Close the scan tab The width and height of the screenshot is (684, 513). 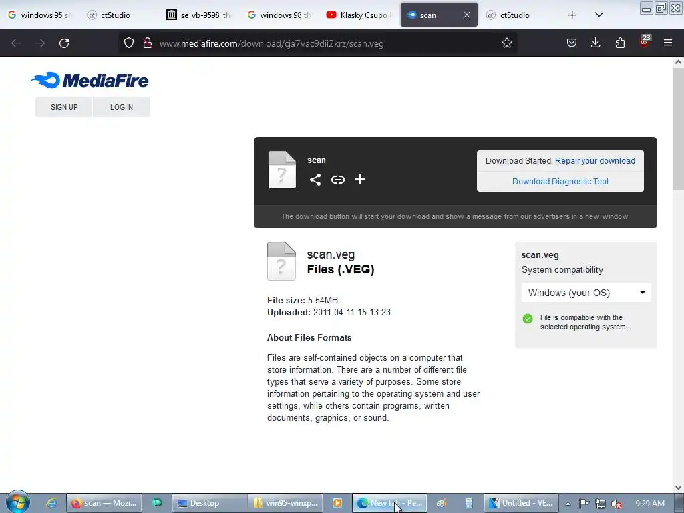pos(467,15)
